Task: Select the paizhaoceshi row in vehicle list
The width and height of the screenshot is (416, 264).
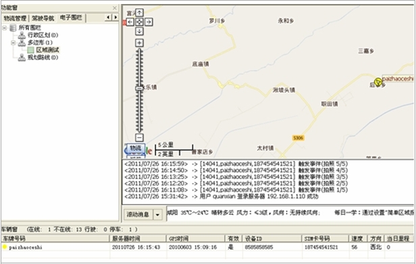Action: (x=207, y=247)
